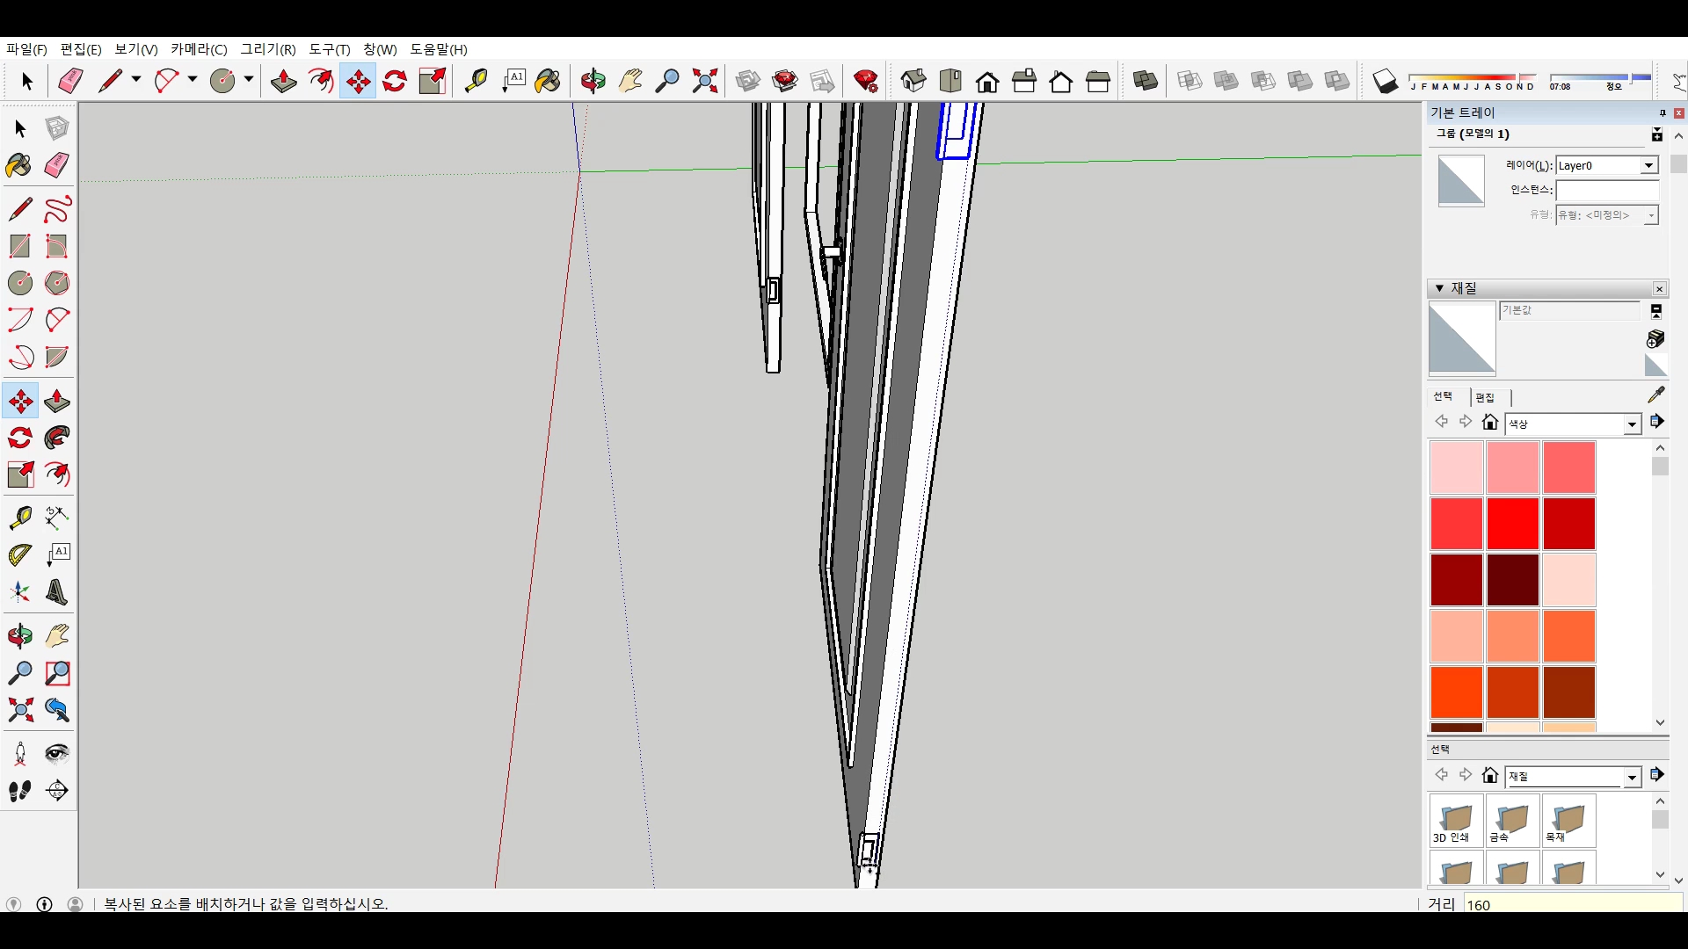Screen dimensions: 1688x949
Task: Select the Eraser tool in left toolbar
Action: coord(57,165)
